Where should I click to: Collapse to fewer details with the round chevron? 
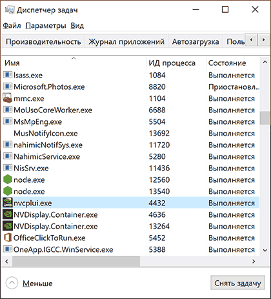pyautogui.click(x=12, y=283)
